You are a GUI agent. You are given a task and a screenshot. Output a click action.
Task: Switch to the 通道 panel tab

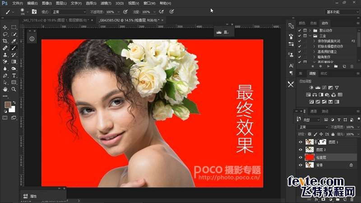314,111
